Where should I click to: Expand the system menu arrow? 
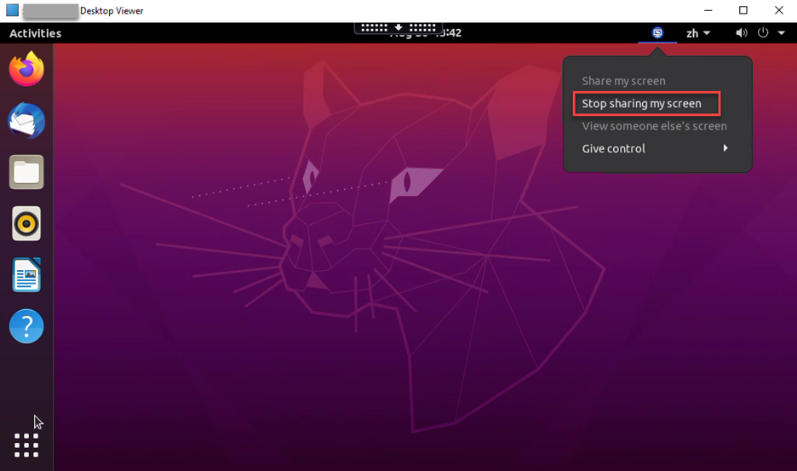click(x=781, y=33)
